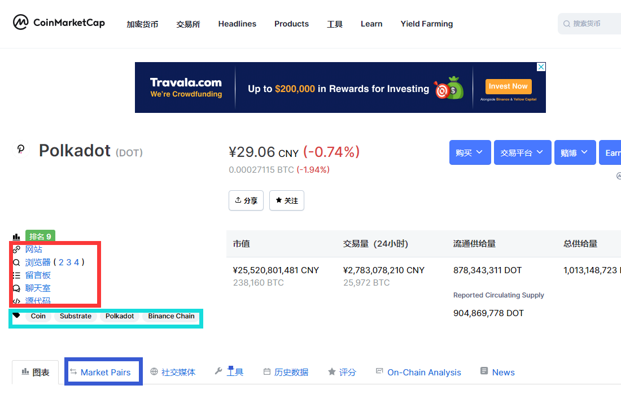Click the Coin tag
Image resolution: width=621 pixels, height=394 pixels.
[38, 316]
